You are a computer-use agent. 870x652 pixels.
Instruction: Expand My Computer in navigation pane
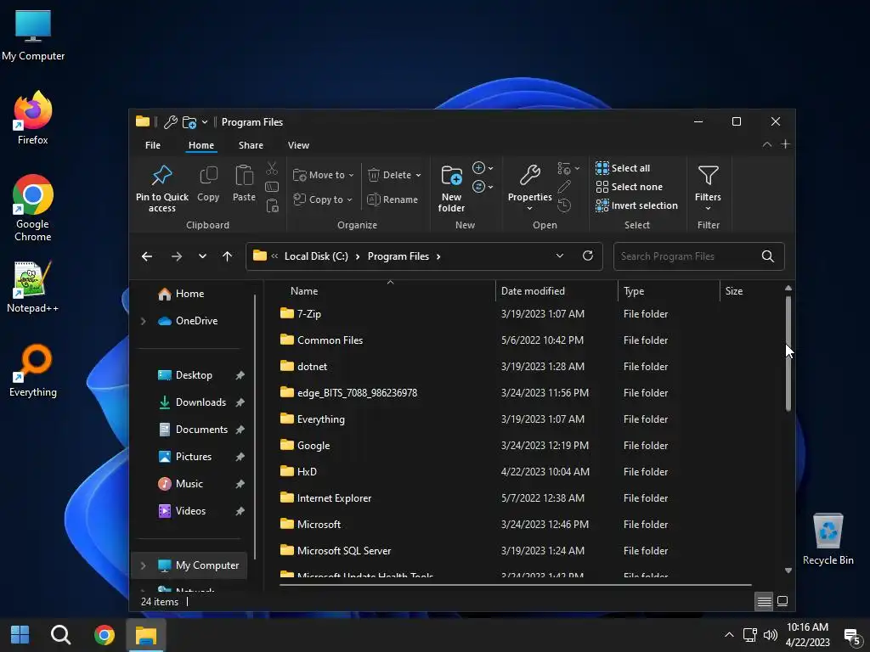click(143, 565)
